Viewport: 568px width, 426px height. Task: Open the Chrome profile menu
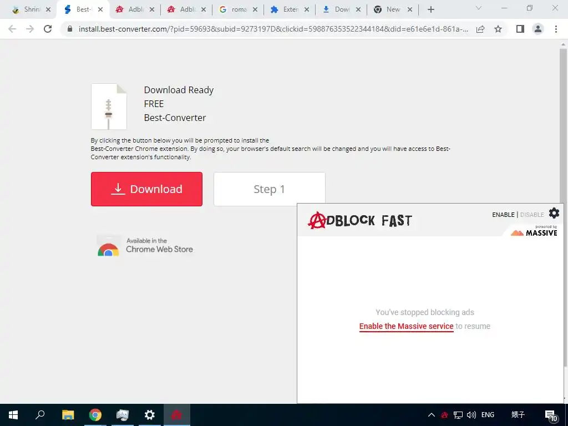[538, 29]
